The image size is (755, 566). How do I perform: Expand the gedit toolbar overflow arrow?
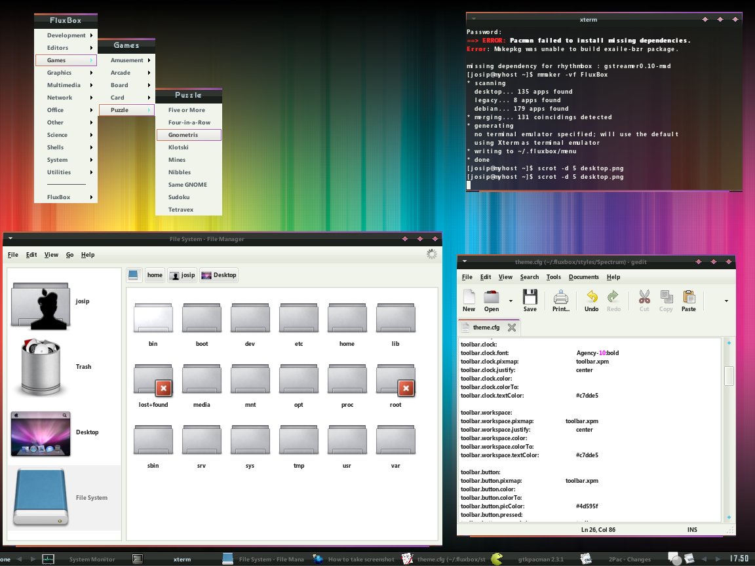tap(726, 301)
